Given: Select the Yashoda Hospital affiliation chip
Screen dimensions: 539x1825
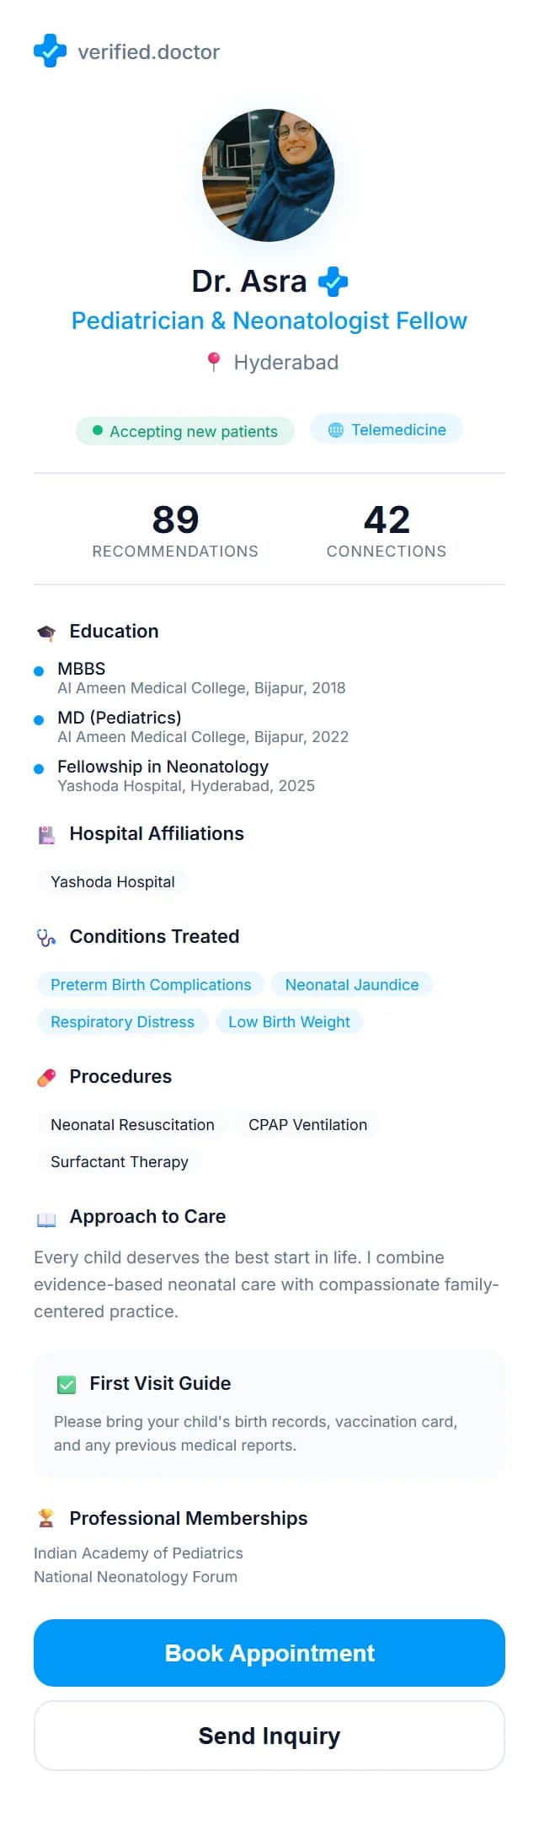Looking at the screenshot, I should coord(112,881).
